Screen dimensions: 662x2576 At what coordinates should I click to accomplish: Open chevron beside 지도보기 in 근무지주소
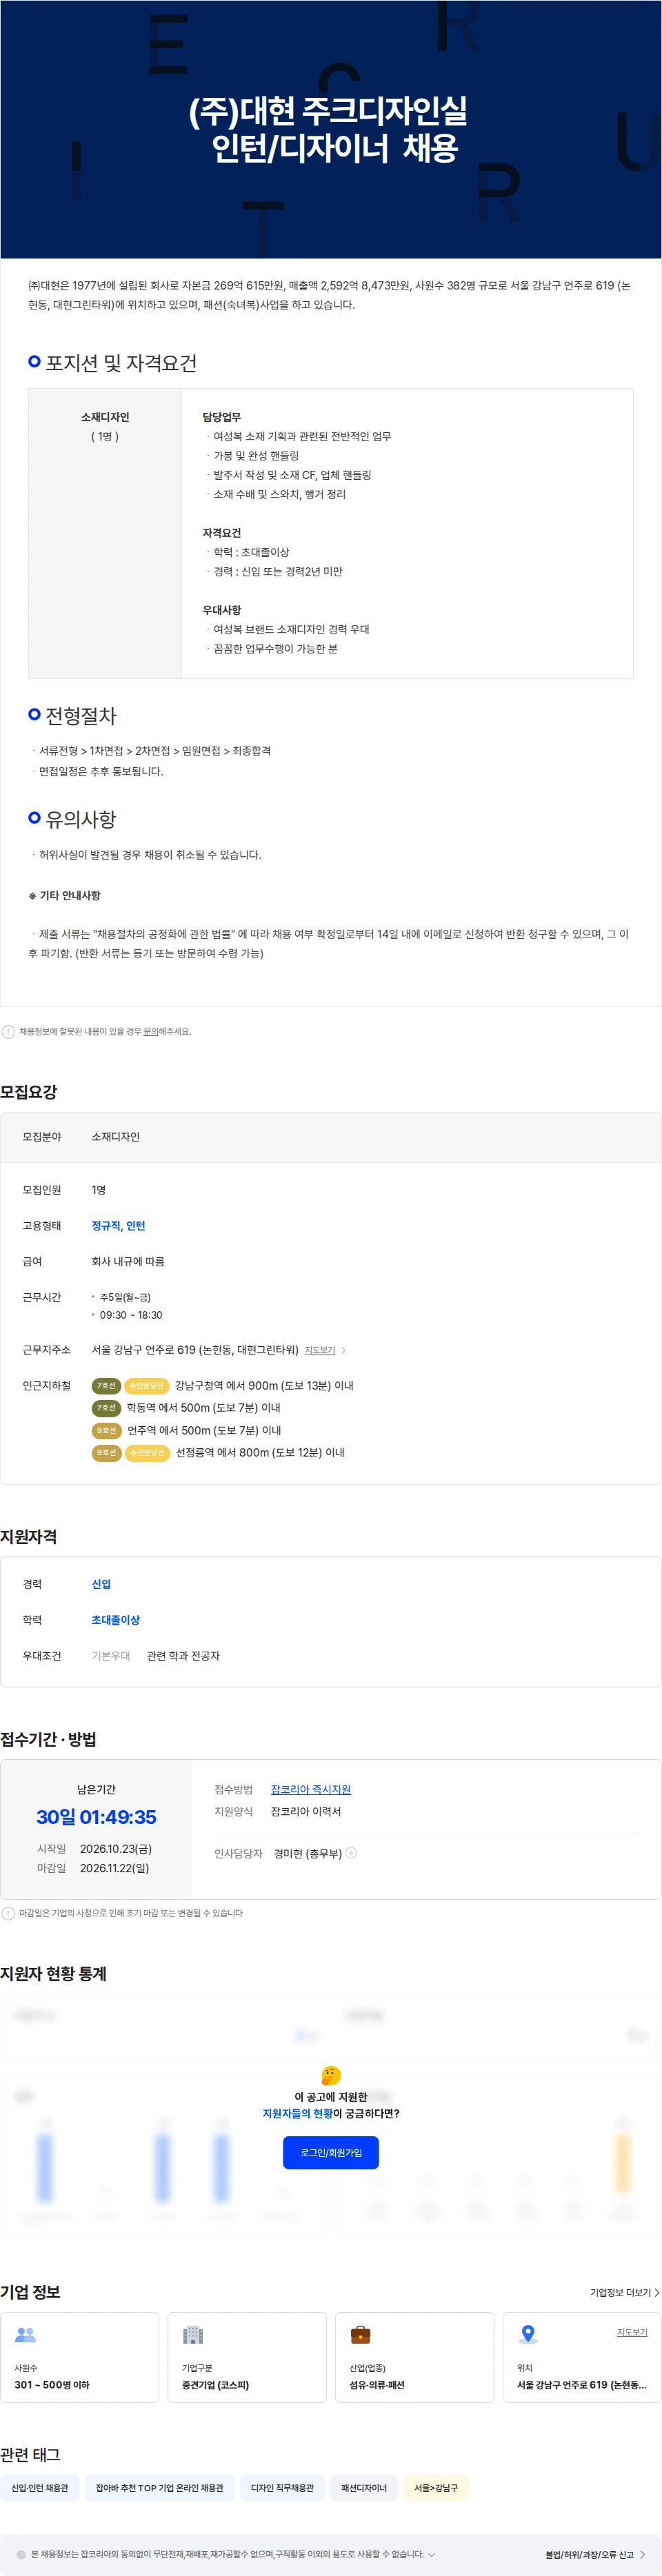pyautogui.click(x=343, y=1350)
